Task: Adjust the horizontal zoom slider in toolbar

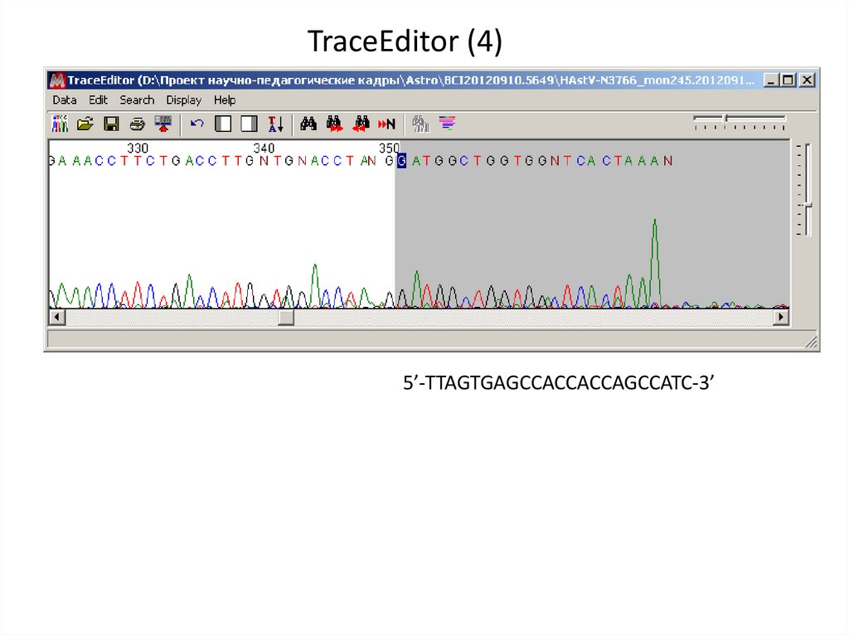Action: (726, 118)
